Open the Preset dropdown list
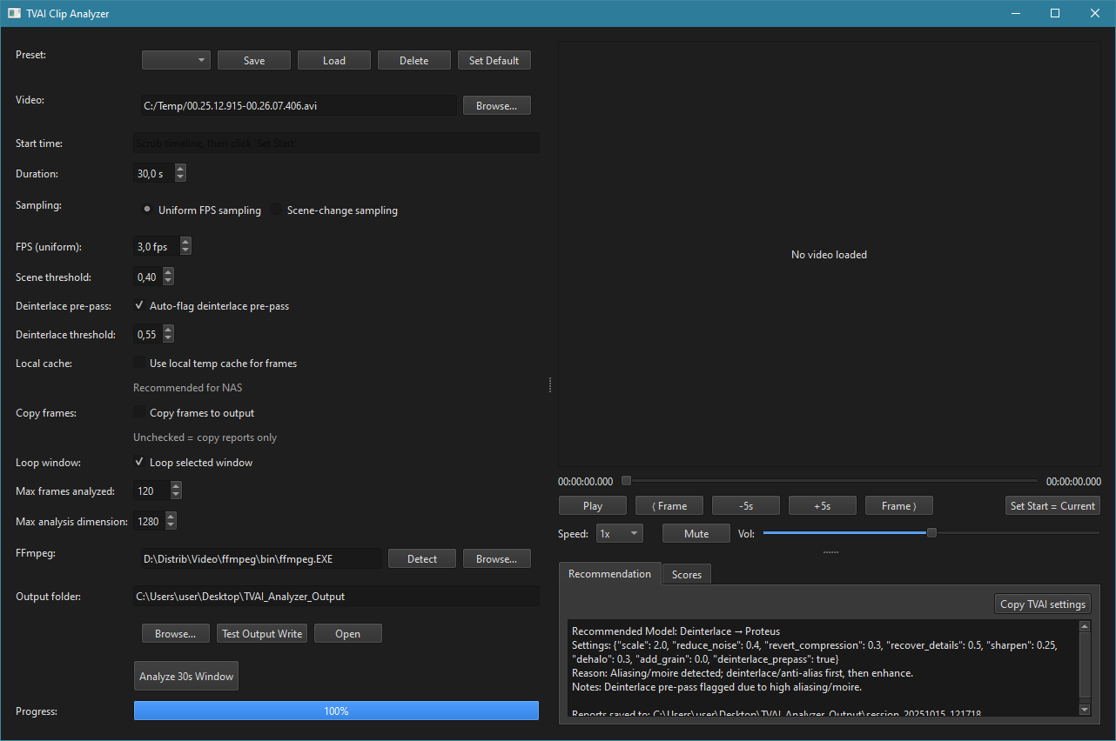This screenshot has width=1116, height=741. (x=176, y=61)
